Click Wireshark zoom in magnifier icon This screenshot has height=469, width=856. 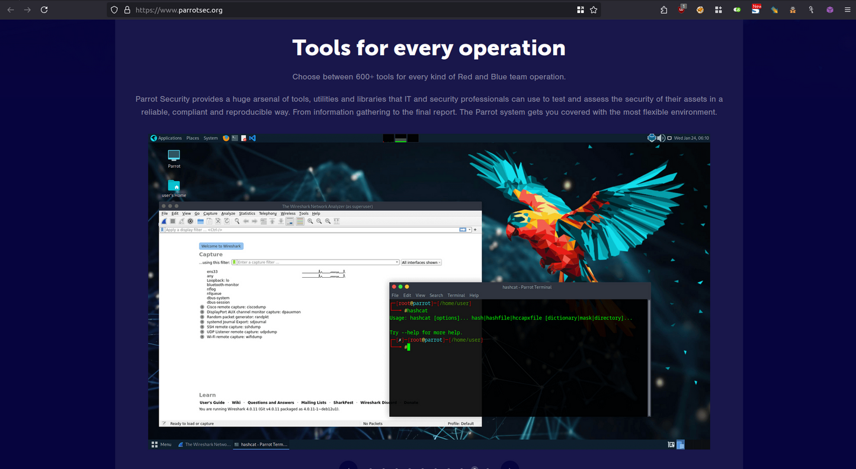[x=310, y=221]
